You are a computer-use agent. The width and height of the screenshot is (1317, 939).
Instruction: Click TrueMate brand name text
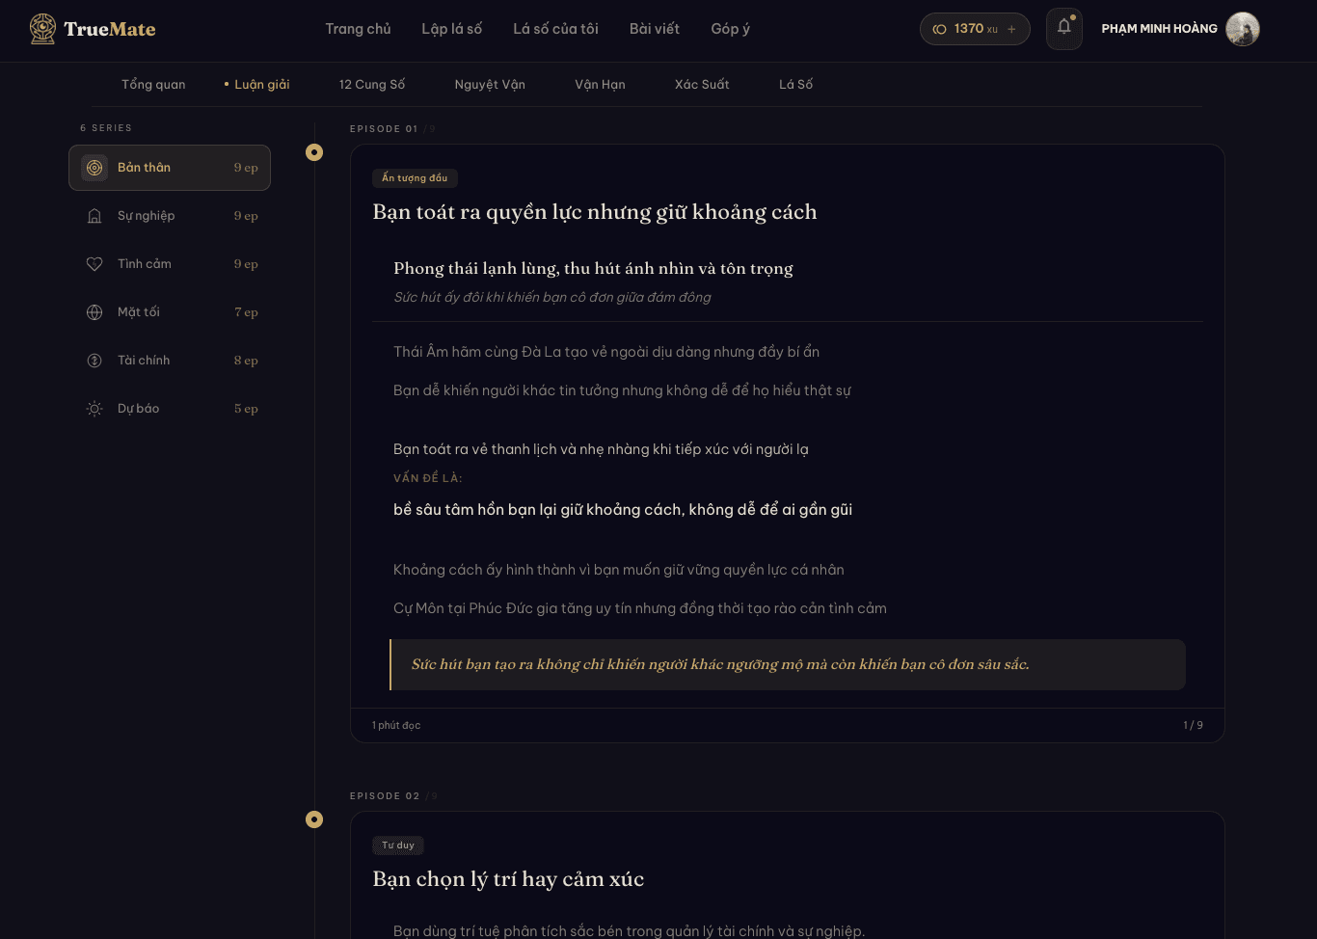(110, 29)
